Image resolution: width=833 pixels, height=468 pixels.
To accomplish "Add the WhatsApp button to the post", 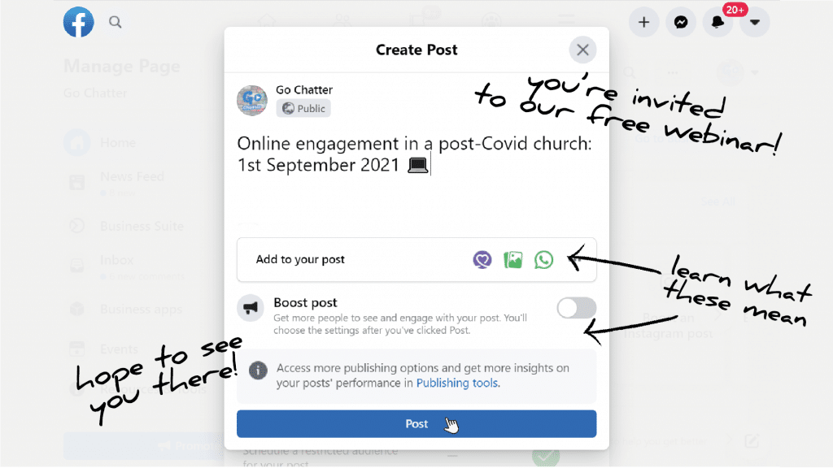I will click(543, 259).
